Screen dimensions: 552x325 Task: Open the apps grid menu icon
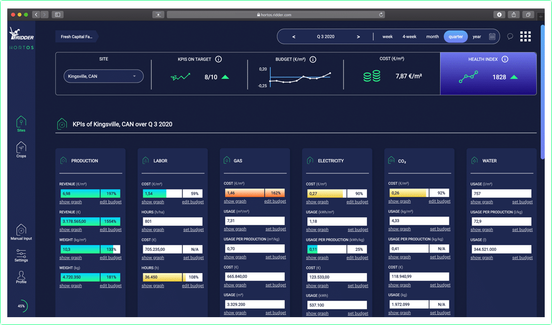525,37
